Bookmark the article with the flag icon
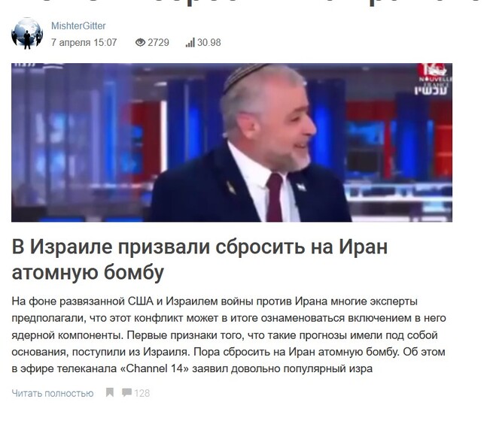 [110, 392]
